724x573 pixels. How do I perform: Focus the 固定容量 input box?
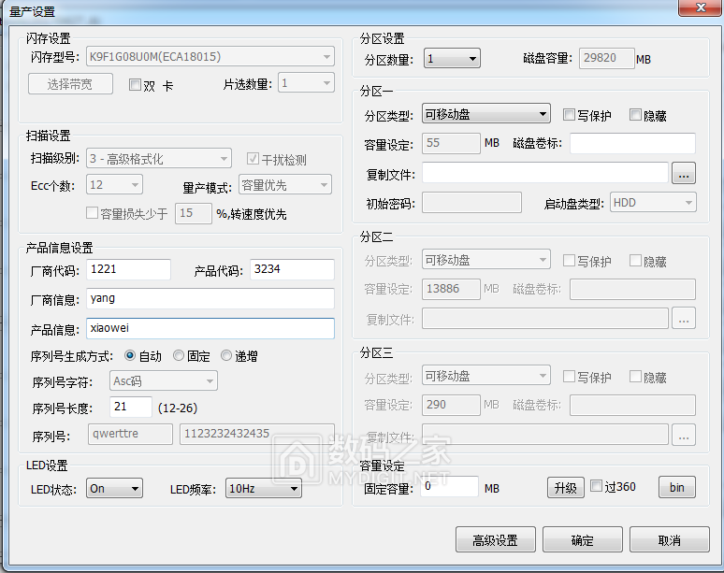pos(449,487)
